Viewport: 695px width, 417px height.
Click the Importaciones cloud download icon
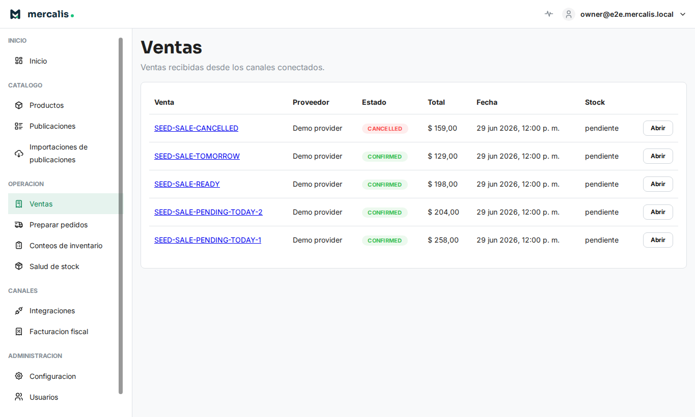pos(19,154)
